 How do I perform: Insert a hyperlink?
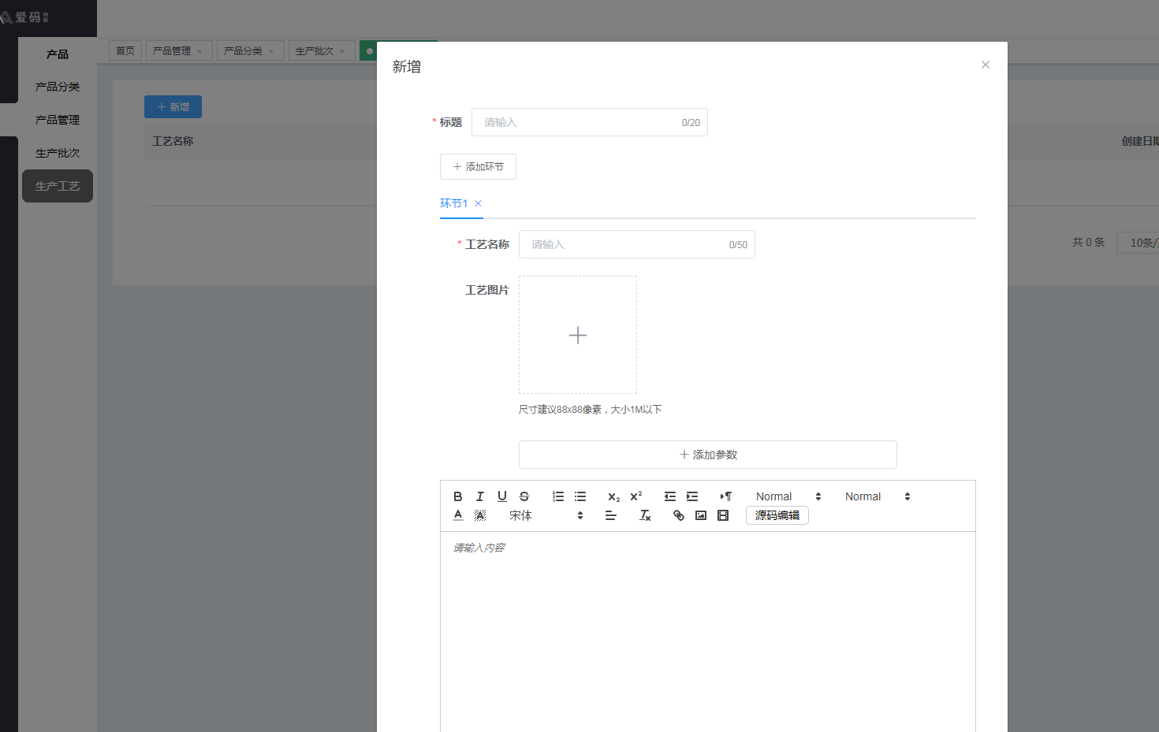point(679,515)
